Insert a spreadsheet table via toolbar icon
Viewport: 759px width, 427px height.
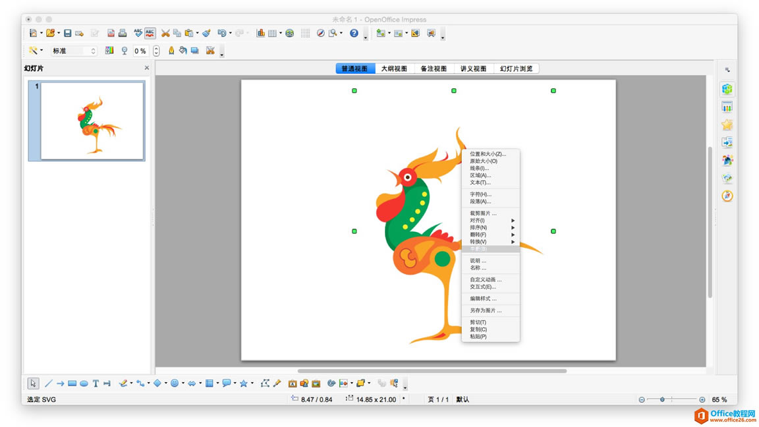[x=273, y=32]
